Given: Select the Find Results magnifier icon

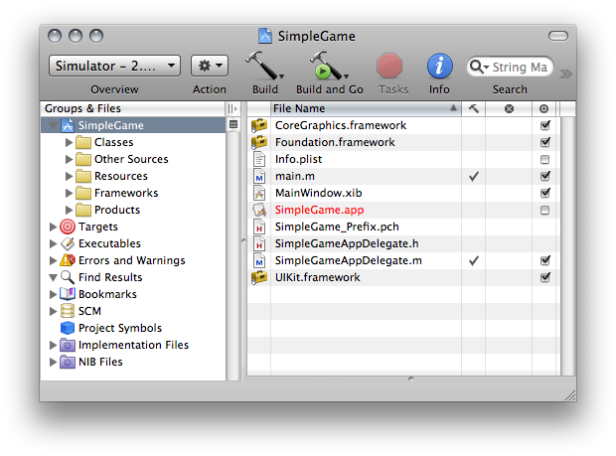Looking at the screenshot, I should [x=68, y=277].
